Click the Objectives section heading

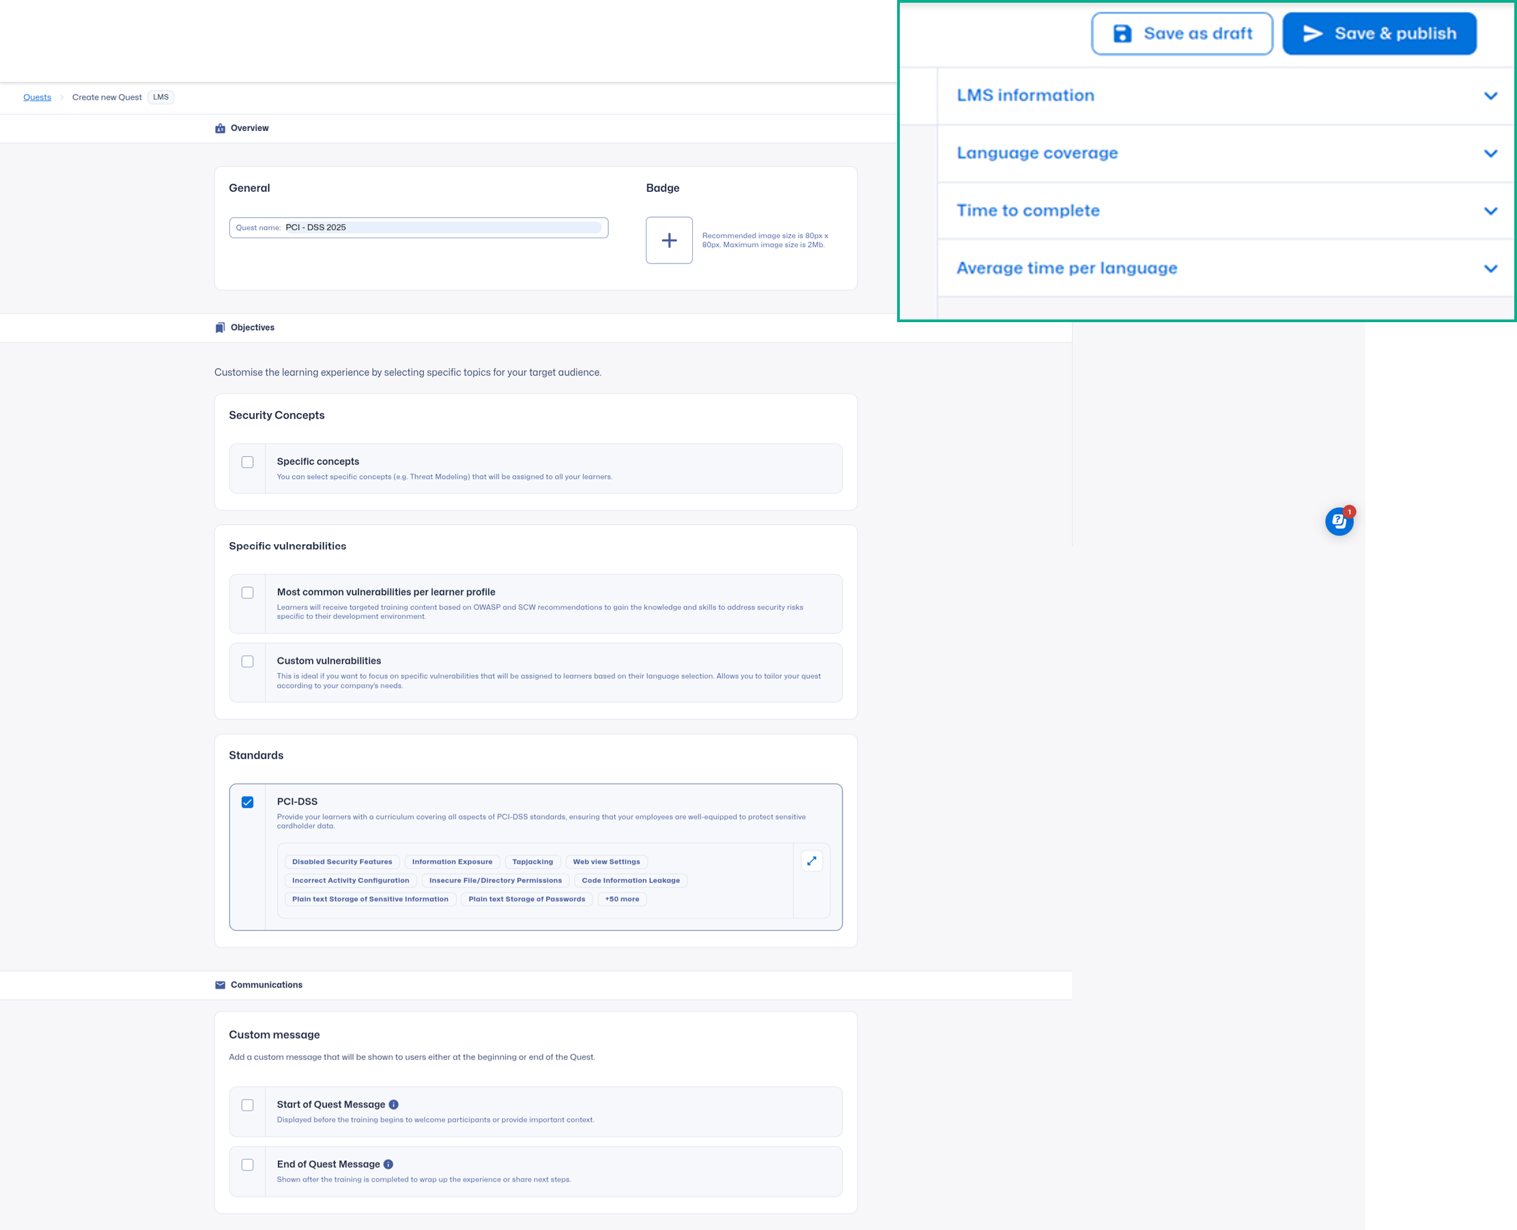[252, 328]
